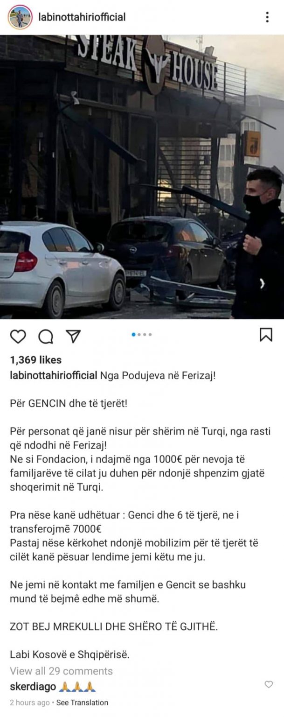Image resolution: width=284 pixels, height=717 pixels.
Task: Open caption author labinottahiriofficial name
Action: click(54, 376)
